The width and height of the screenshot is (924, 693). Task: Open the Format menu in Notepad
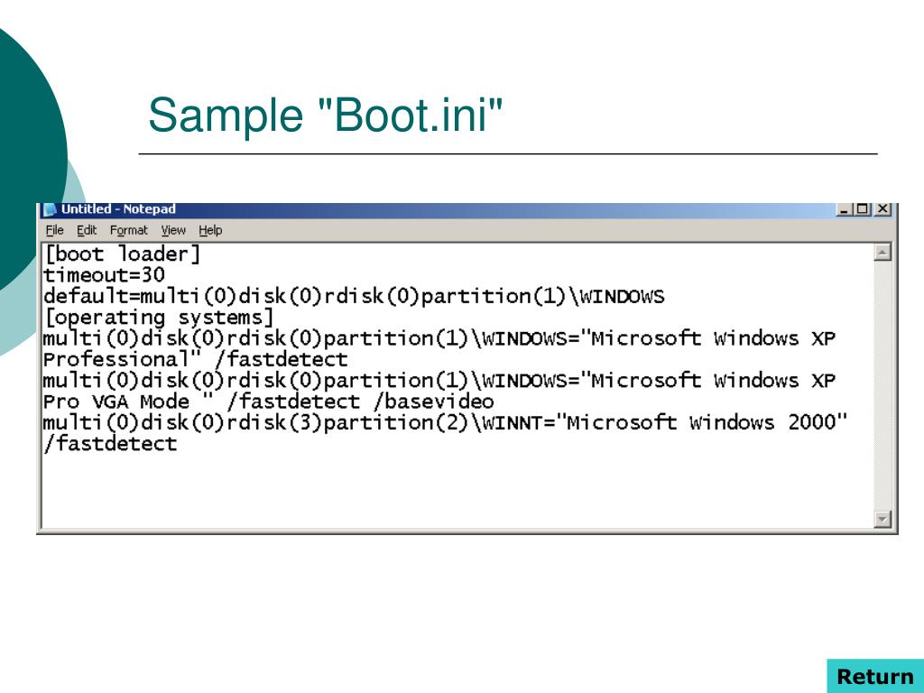tap(129, 230)
